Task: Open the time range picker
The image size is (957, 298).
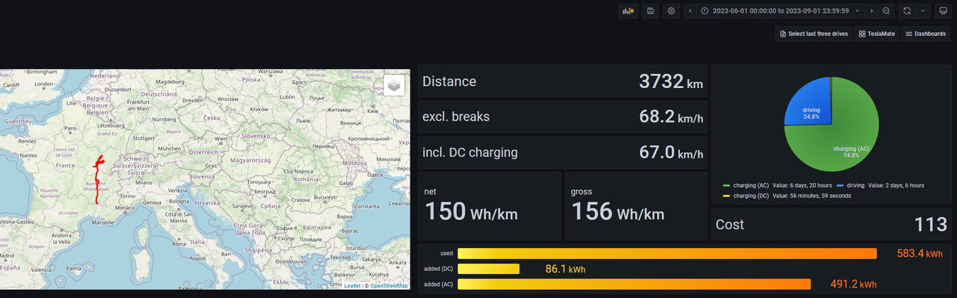Action: [x=781, y=11]
